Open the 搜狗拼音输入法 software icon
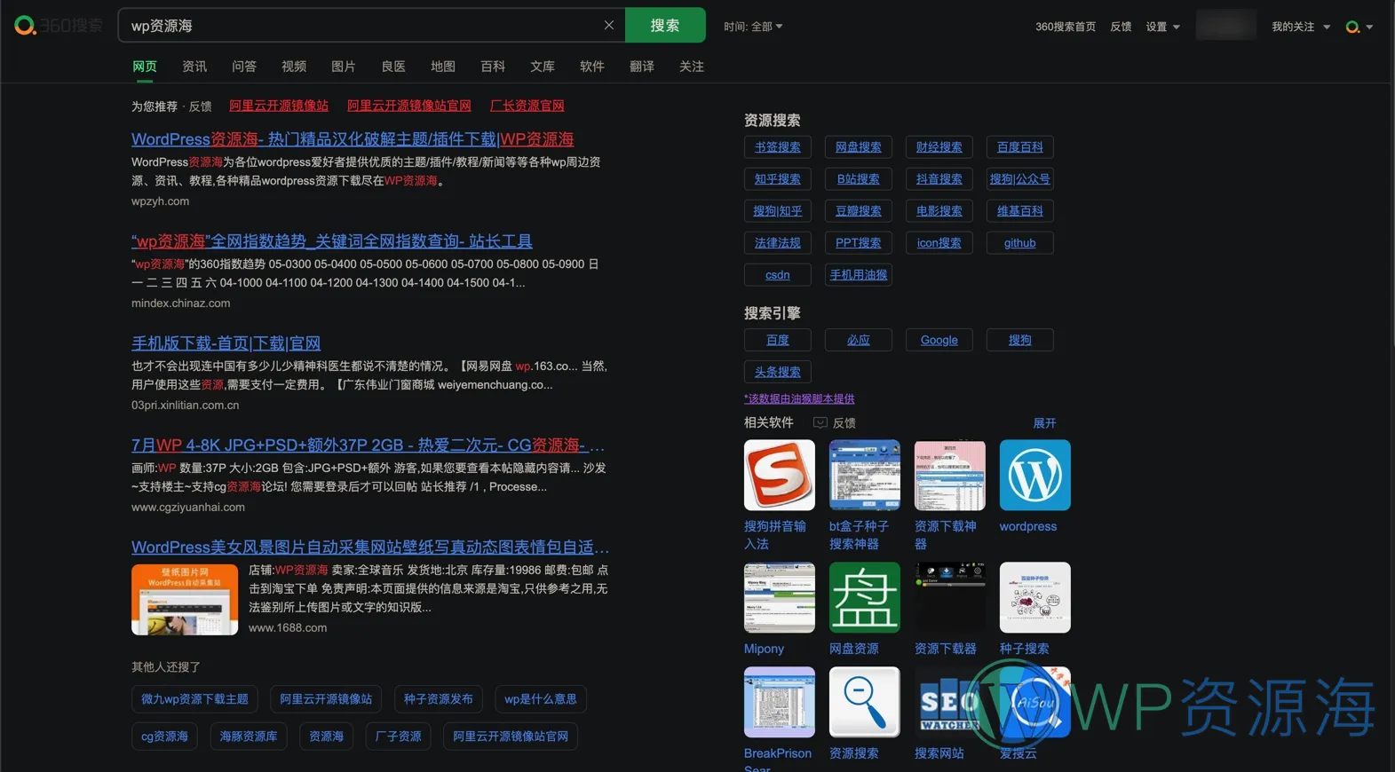1395x772 pixels. point(779,475)
